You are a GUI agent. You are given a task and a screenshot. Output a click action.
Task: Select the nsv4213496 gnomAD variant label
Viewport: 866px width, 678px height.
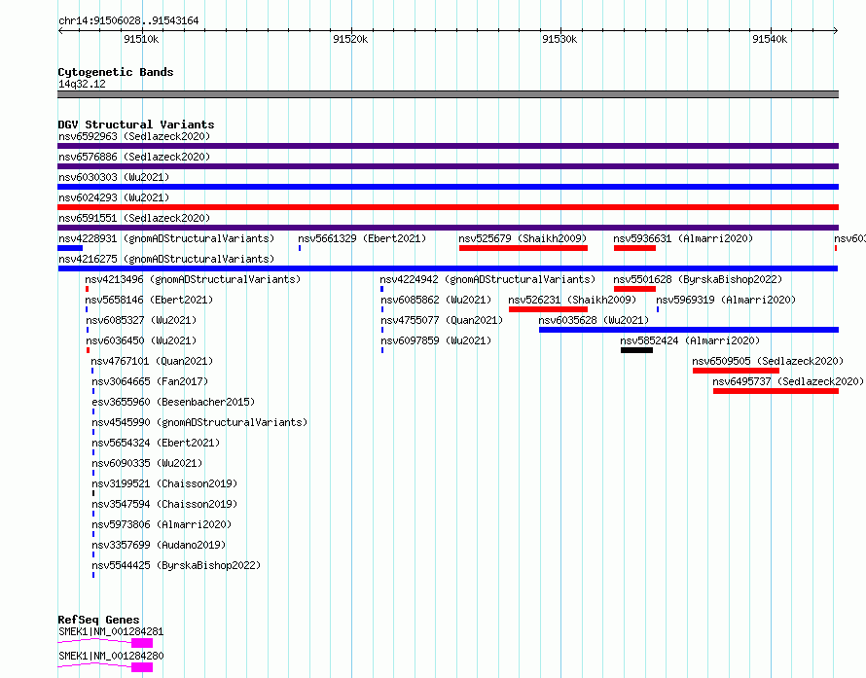click(x=193, y=279)
